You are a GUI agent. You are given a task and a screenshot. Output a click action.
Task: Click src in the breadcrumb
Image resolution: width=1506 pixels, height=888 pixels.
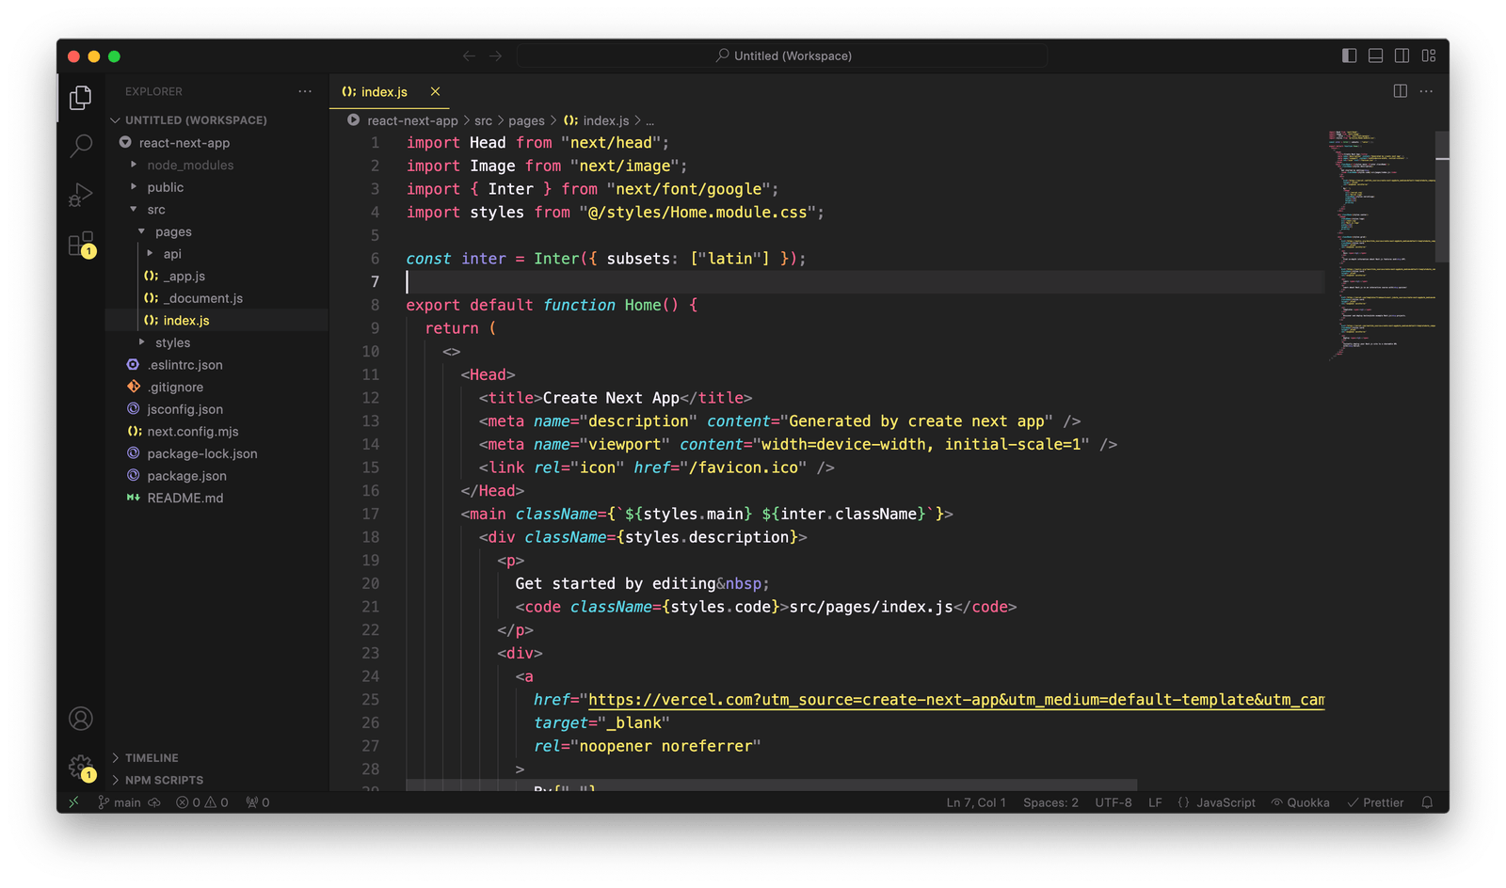pos(483,120)
